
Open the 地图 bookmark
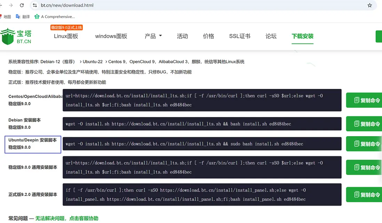(6, 17)
